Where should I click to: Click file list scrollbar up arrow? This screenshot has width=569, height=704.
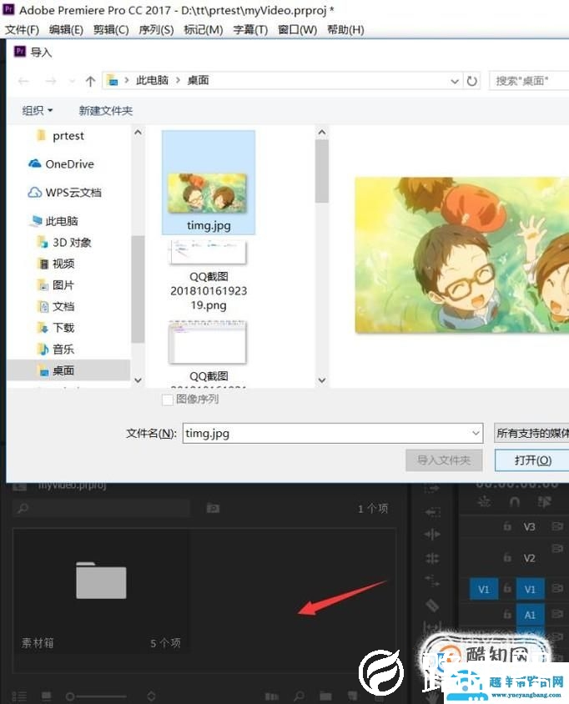(x=321, y=132)
